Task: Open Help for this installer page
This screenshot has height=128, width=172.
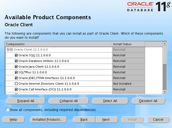Action: [14, 120]
